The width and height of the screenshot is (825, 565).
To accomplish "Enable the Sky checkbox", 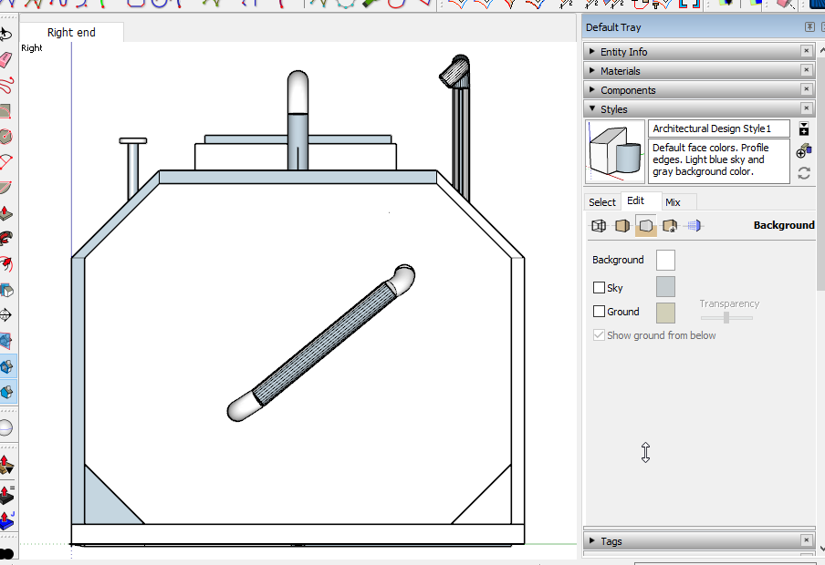I will 599,288.
